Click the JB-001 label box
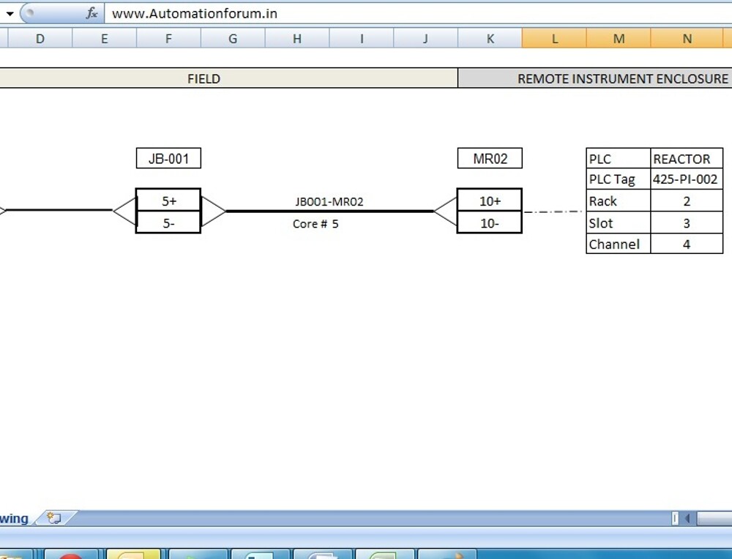732x559 pixels. click(168, 158)
